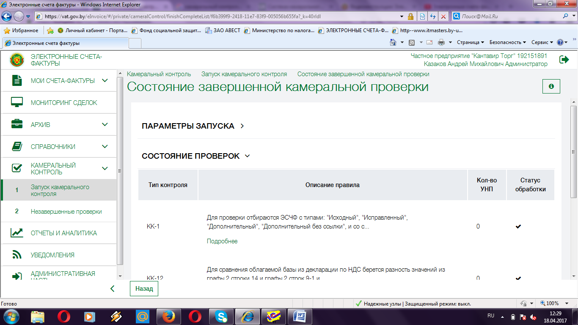Select Запуск камерального контроля sidebar item
This screenshot has height=325, width=578.
point(60,190)
